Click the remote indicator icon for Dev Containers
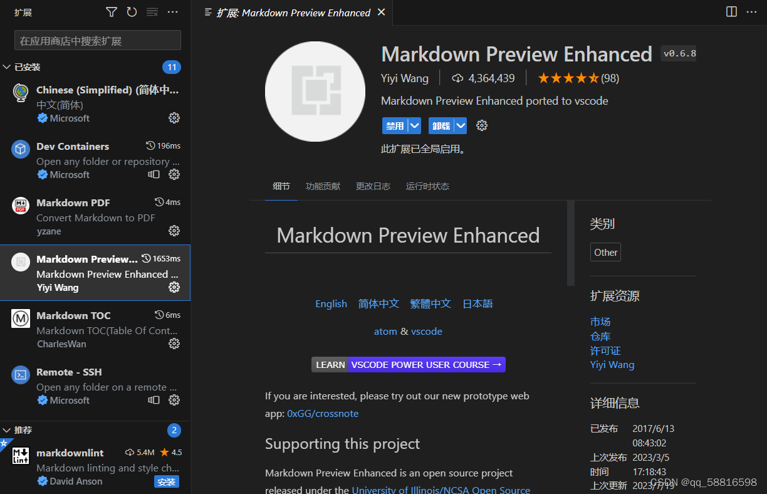The height and width of the screenshot is (494, 767). click(x=154, y=174)
